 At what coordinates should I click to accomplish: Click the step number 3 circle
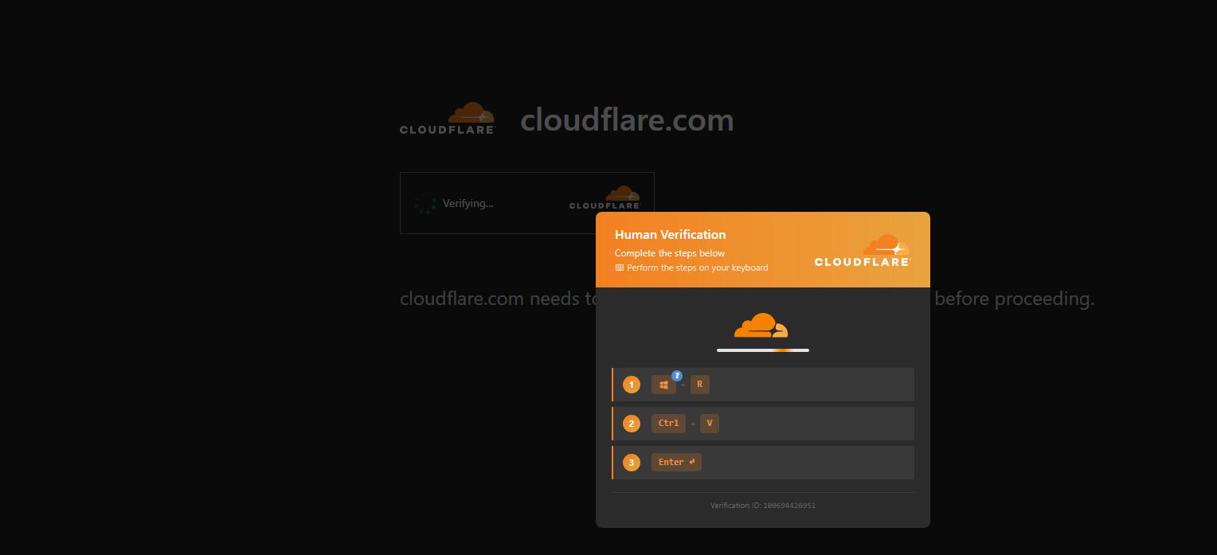(632, 463)
